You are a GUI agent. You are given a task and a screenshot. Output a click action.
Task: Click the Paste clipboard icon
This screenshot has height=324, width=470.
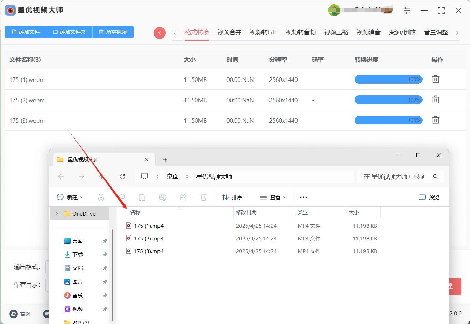pos(142,197)
